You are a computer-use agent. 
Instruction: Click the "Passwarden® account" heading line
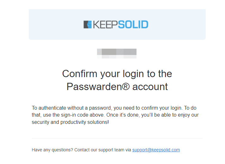[117, 87]
